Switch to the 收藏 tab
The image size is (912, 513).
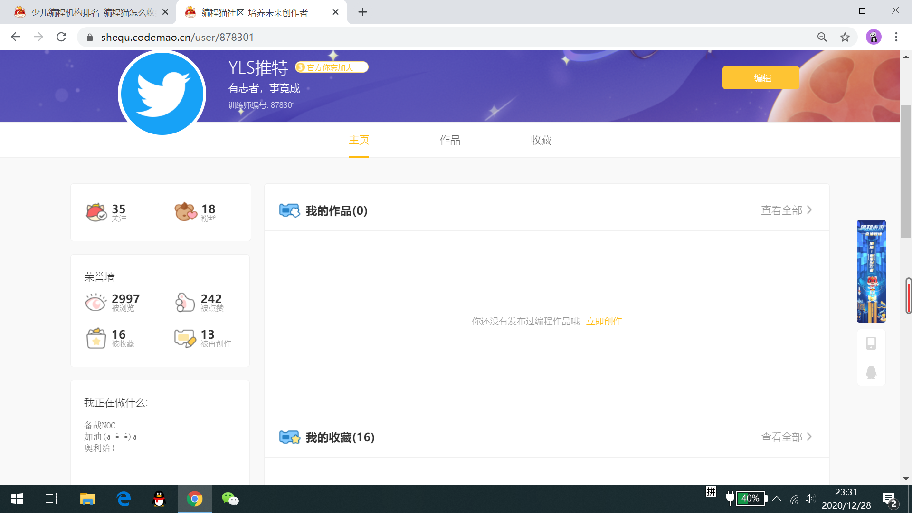541,140
